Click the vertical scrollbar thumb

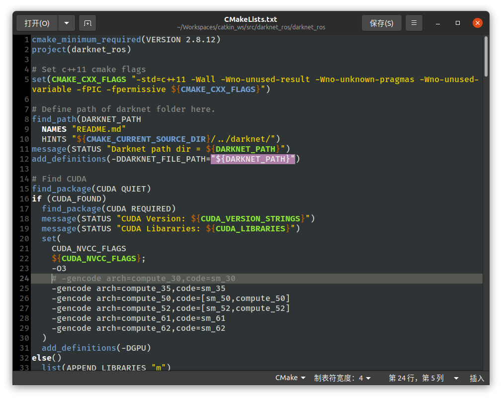coord(486,56)
